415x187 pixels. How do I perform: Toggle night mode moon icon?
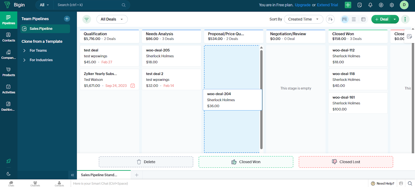9,174
